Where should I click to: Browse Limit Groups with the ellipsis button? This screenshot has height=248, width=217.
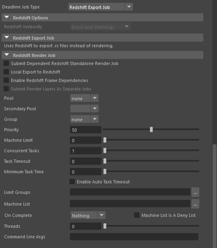tap(195, 192)
